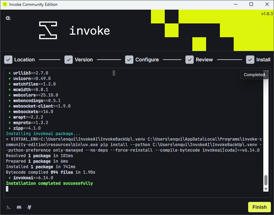Click the 'uvicorn==0.49.0' line
The height and width of the screenshot is (215, 274).
click(30, 79)
